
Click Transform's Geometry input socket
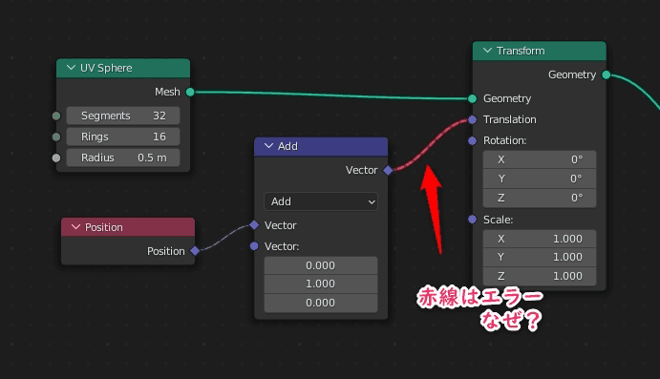click(x=472, y=99)
